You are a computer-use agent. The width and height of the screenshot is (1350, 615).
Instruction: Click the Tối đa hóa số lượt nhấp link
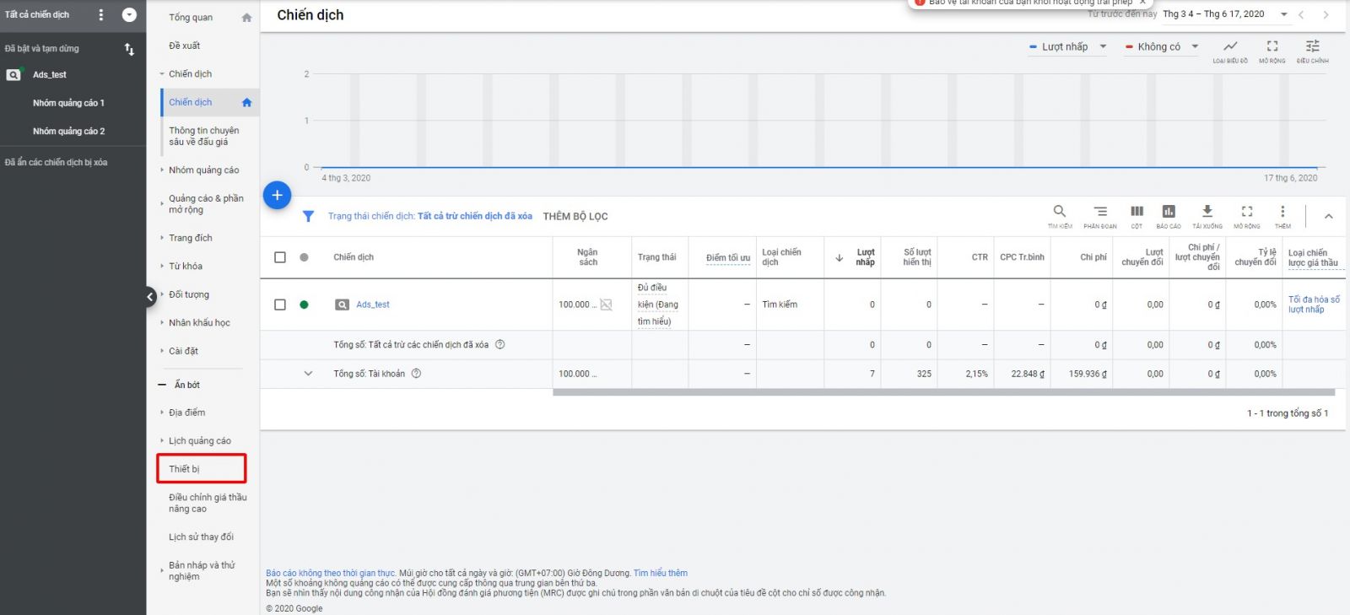coord(1314,305)
